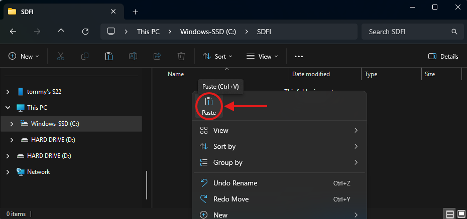Click the Delete trash icon in the toolbar
The width and height of the screenshot is (467, 219).
point(181,56)
